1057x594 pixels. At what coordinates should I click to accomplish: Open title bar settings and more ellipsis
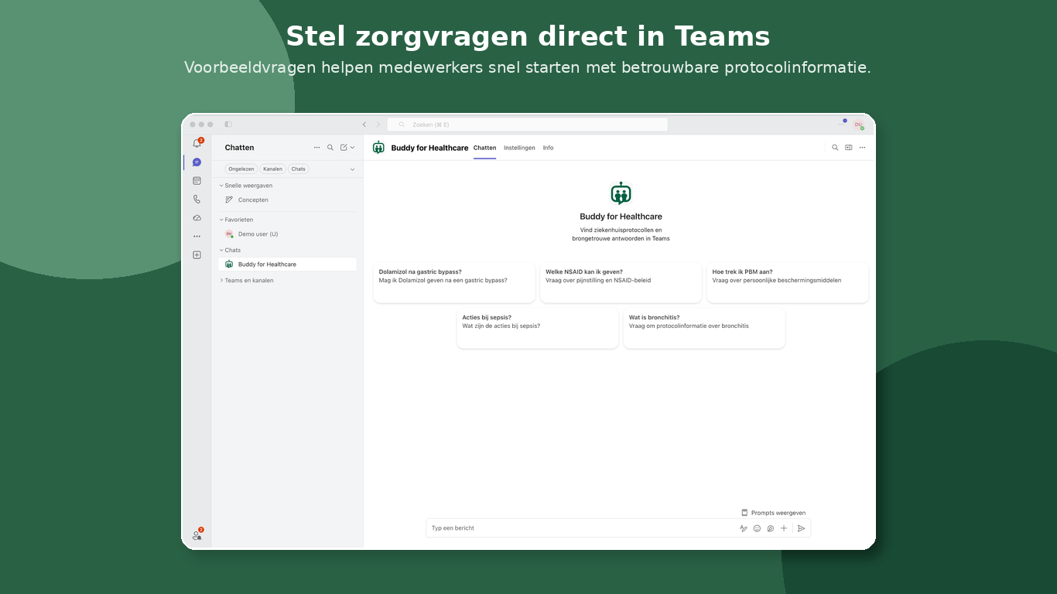[x=842, y=124]
